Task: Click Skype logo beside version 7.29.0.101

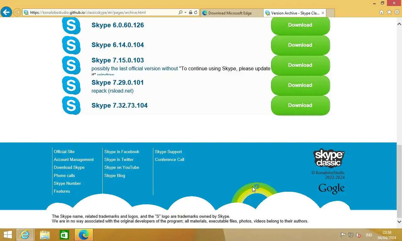Action: pyautogui.click(x=71, y=85)
